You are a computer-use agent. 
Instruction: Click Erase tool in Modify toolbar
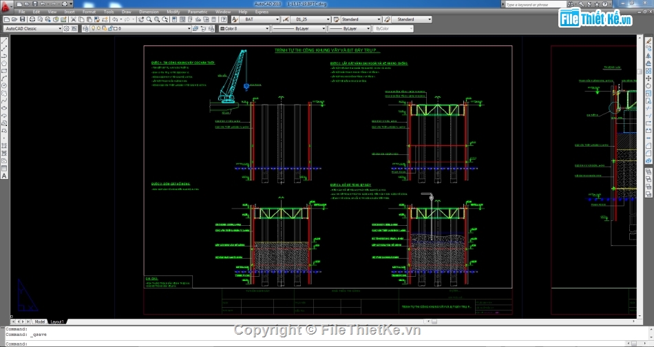[648, 41]
